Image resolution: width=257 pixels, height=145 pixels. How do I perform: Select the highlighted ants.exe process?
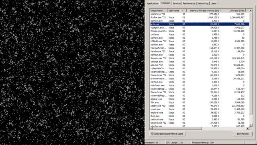tap(200, 24)
